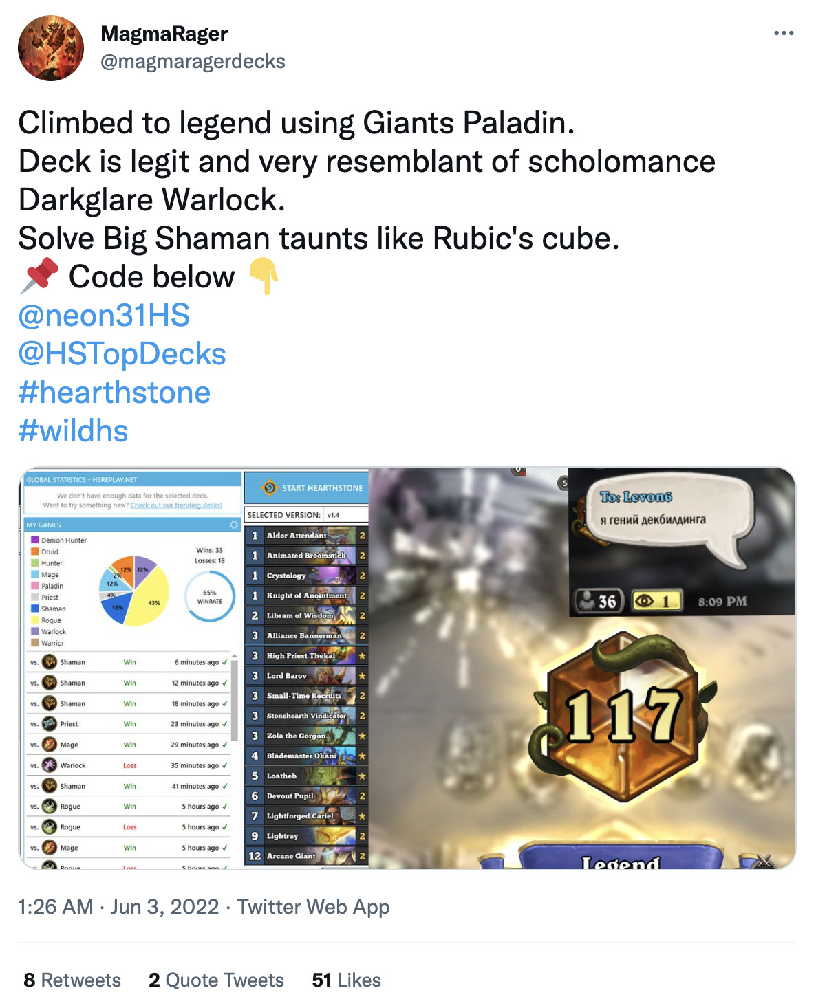Click the Warlock class icon in the games list

click(x=50, y=765)
